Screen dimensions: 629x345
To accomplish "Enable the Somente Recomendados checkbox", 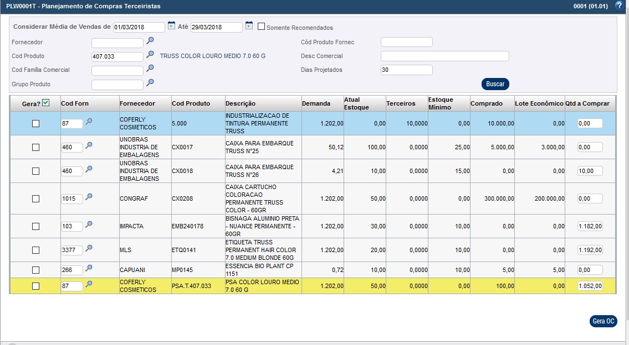I will (262, 27).
